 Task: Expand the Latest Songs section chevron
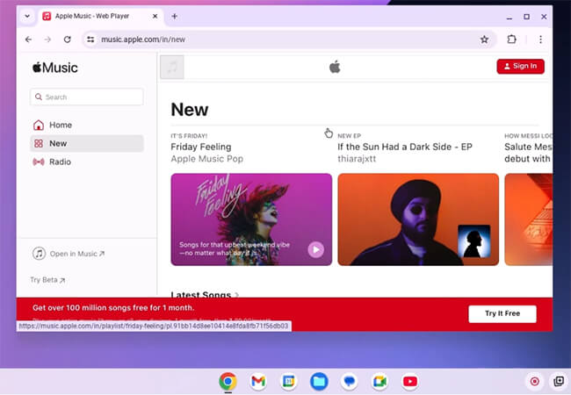coord(236,295)
